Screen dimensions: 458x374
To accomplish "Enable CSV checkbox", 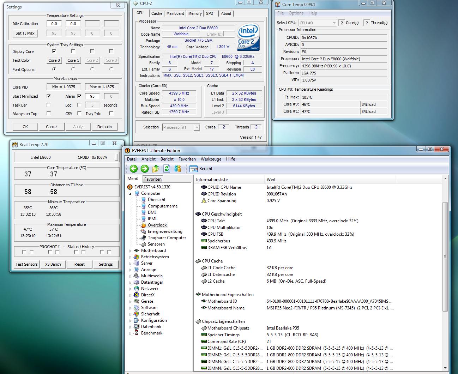I will click(x=79, y=113).
